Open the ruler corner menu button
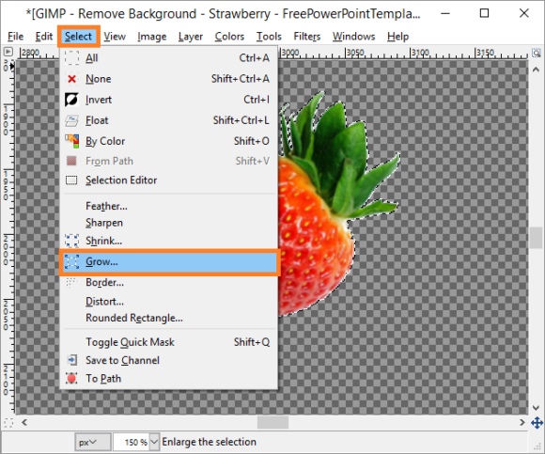Image resolution: width=545 pixels, height=454 pixels. [8, 52]
